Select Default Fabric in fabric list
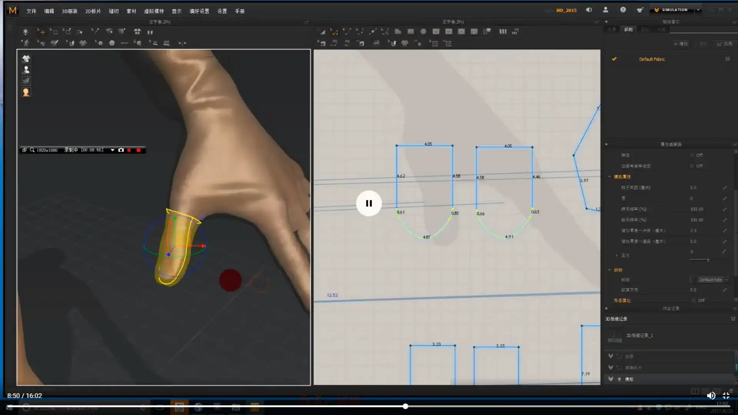Screen dimensions: 738x415 click(x=652, y=59)
